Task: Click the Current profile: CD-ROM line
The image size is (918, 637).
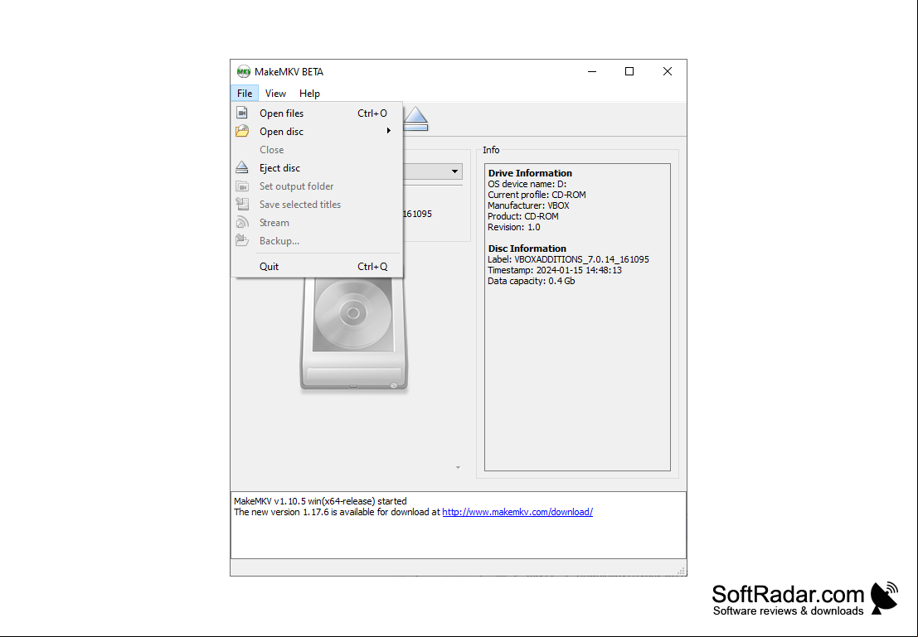Action: pos(537,195)
